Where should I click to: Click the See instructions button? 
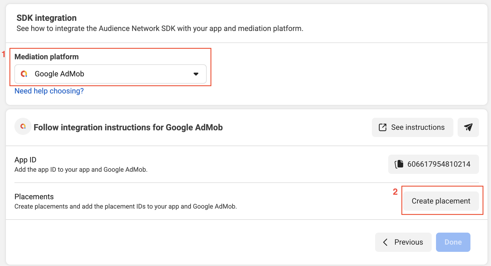coord(412,127)
